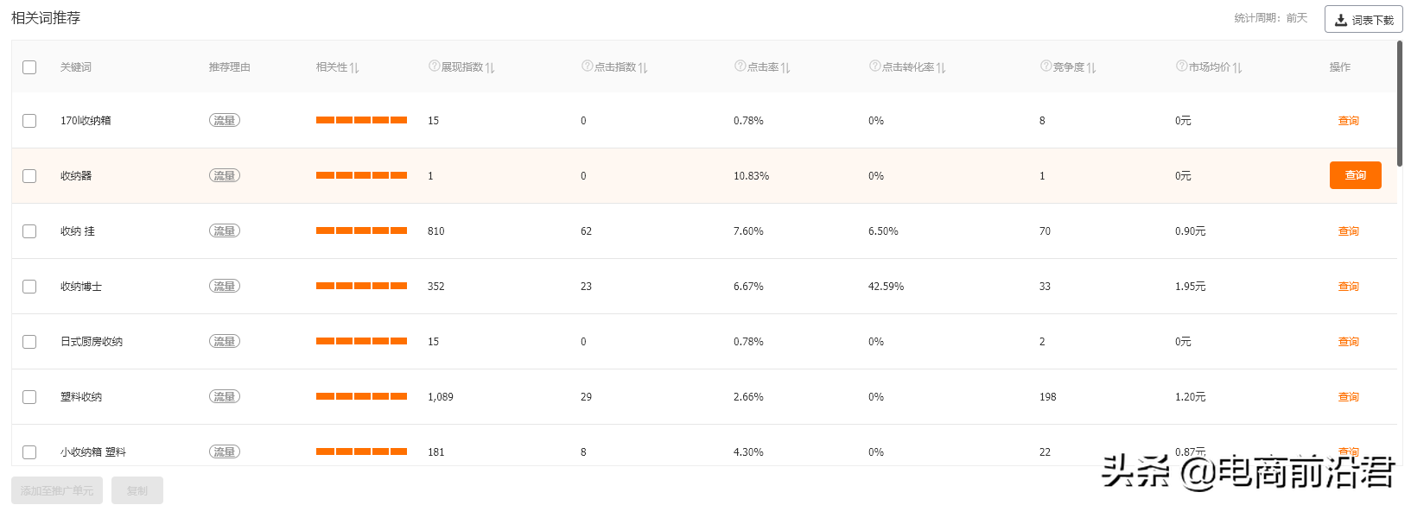The image size is (1411, 505).
Task: Click the table's vertical scrollbar
Action: (1399, 104)
